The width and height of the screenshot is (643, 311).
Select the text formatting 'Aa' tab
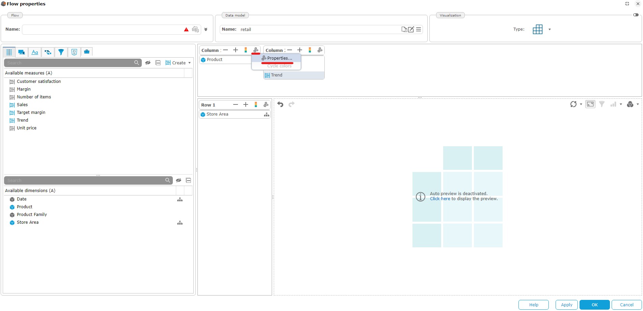pos(35,52)
